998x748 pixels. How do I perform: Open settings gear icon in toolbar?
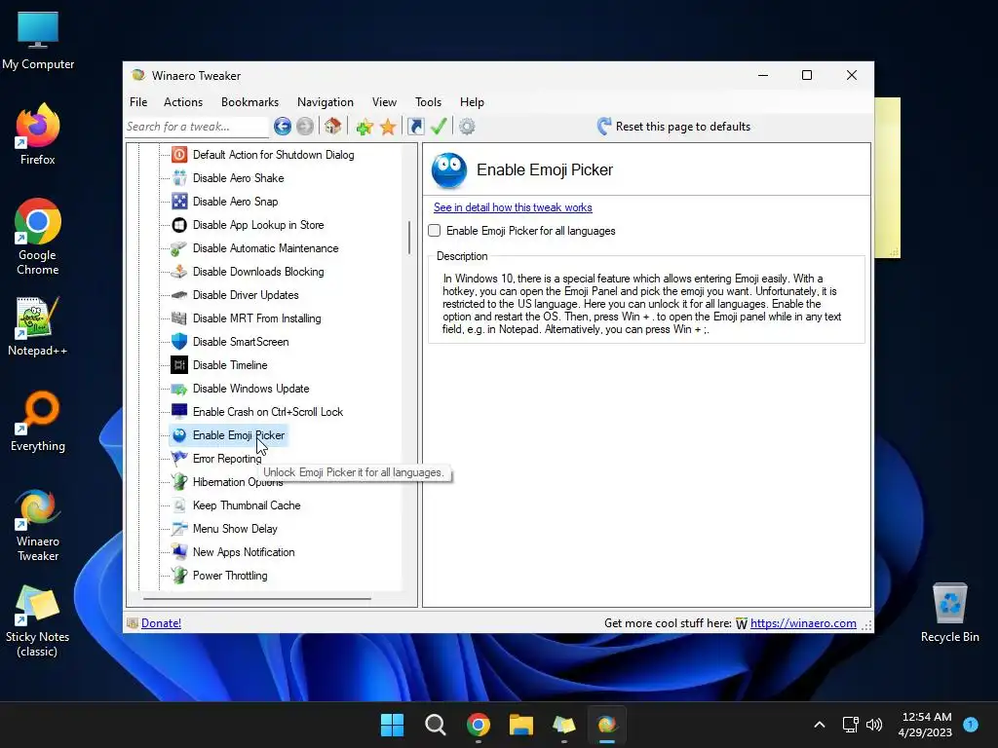(467, 127)
